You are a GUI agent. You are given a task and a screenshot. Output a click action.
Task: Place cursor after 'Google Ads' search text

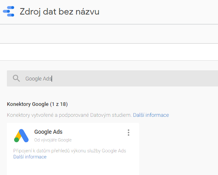(x=52, y=79)
